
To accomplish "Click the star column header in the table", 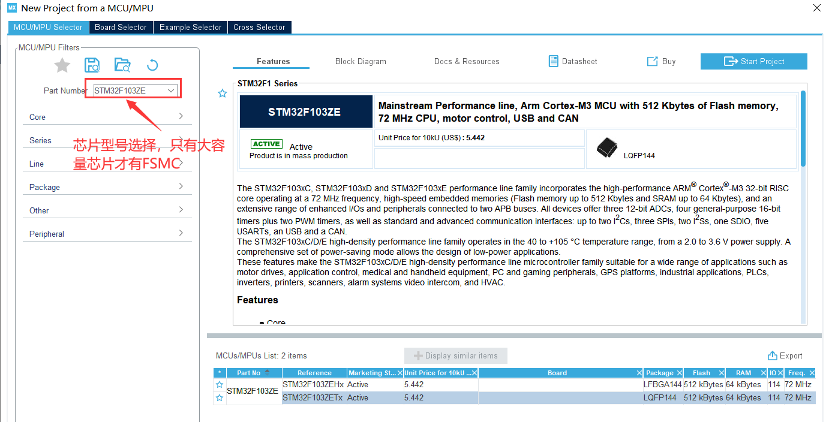I will pos(220,373).
